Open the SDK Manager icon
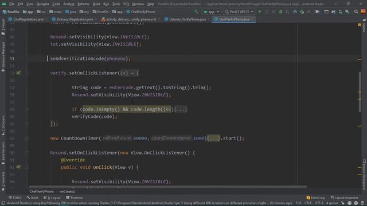The width and height of the screenshot is (367, 206). [x=348, y=11]
